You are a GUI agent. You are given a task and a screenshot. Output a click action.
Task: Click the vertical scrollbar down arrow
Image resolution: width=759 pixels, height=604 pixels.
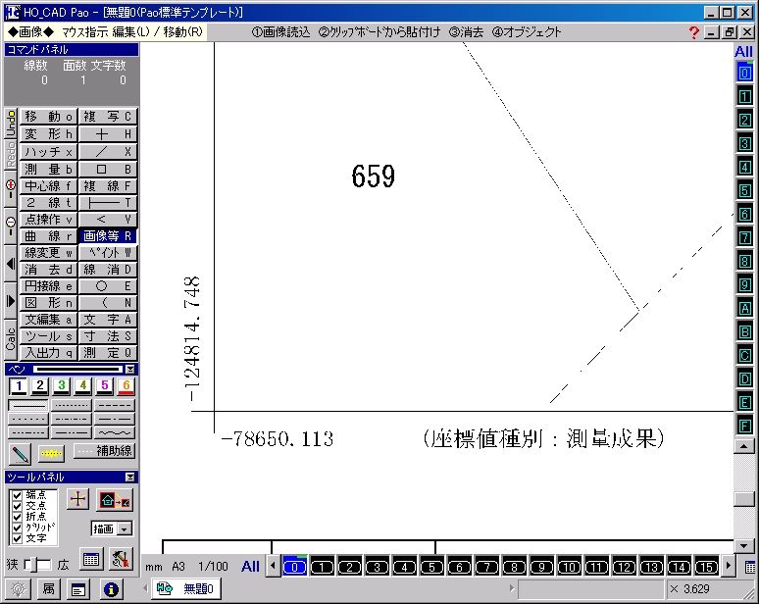[743, 546]
